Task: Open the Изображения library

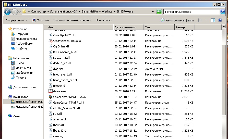Action: [25, 73]
